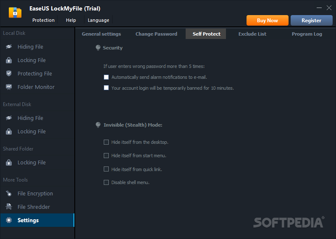Open Shared Folder Locking File label
The height and width of the screenshot is (239, 336).
pyautogui.click(x=31, y=162)
